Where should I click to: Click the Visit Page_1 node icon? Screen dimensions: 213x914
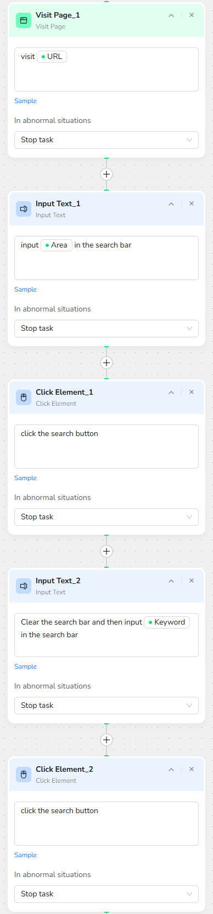point(24,20)
